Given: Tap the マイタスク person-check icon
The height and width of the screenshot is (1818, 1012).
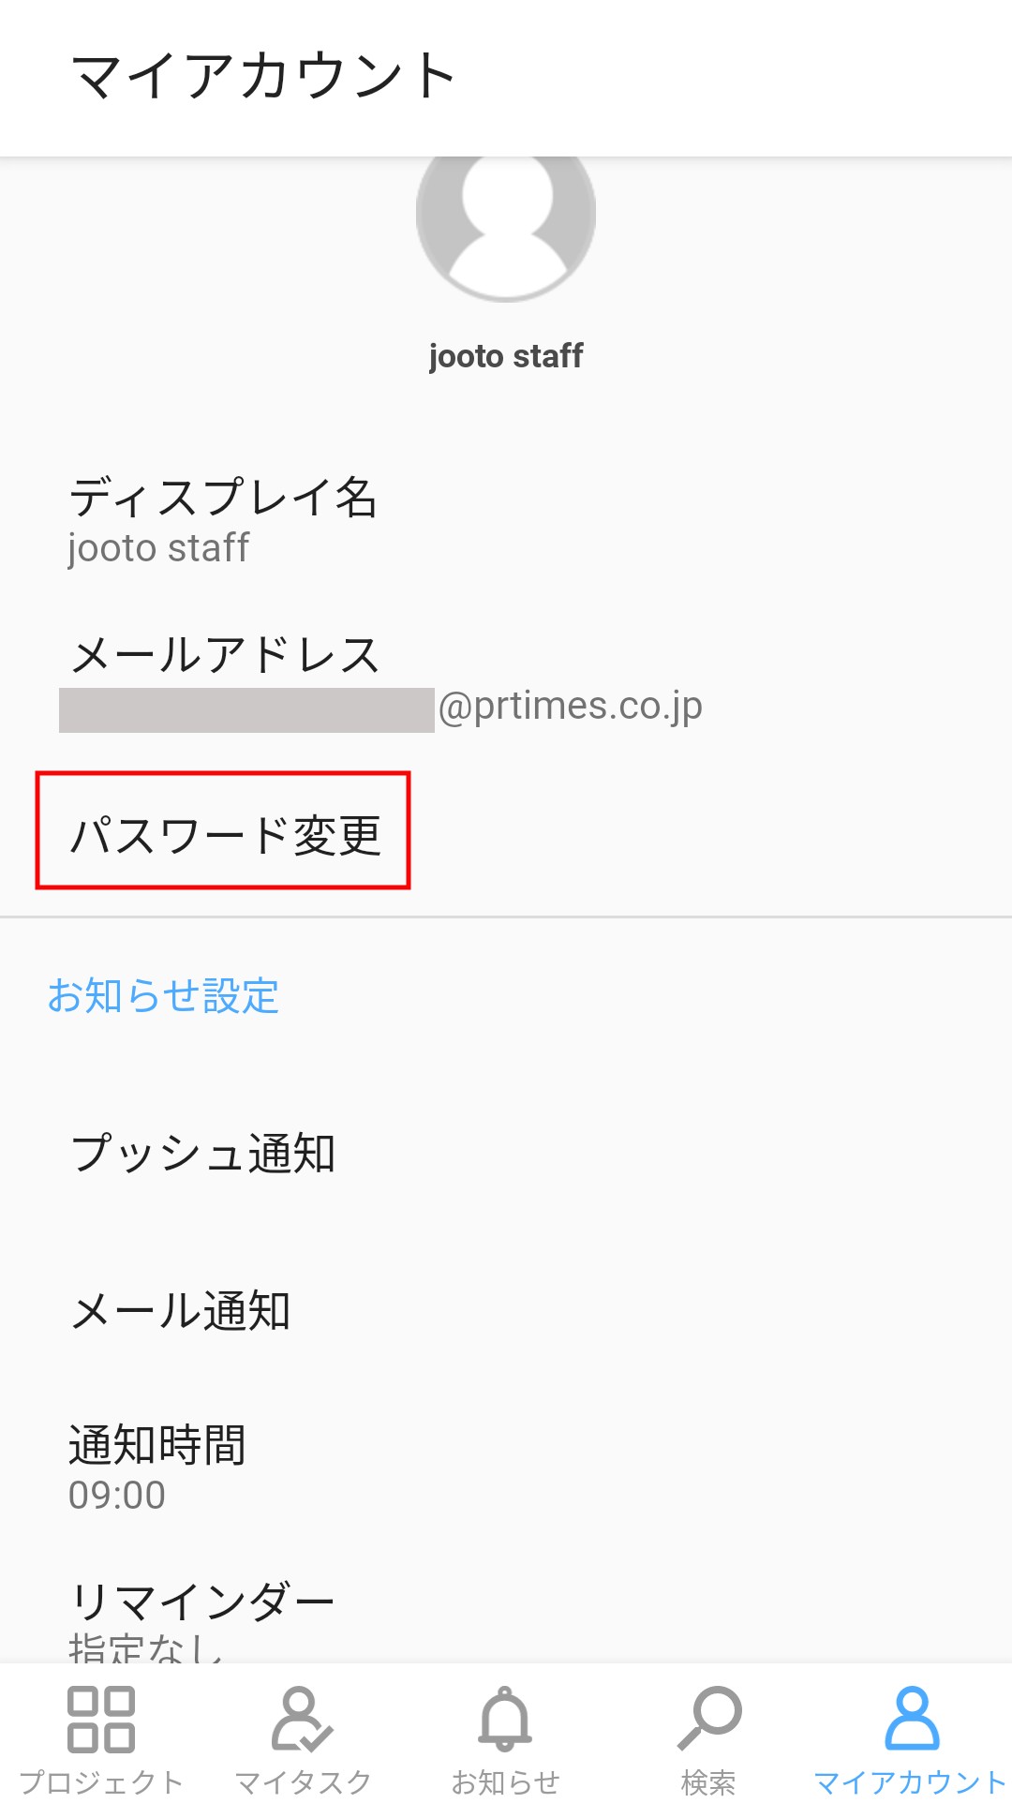Looking at the screenshot, I should point(302,1720).
